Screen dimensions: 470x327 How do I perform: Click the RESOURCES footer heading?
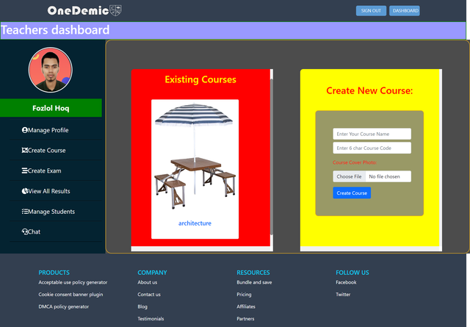coord(253,273)
